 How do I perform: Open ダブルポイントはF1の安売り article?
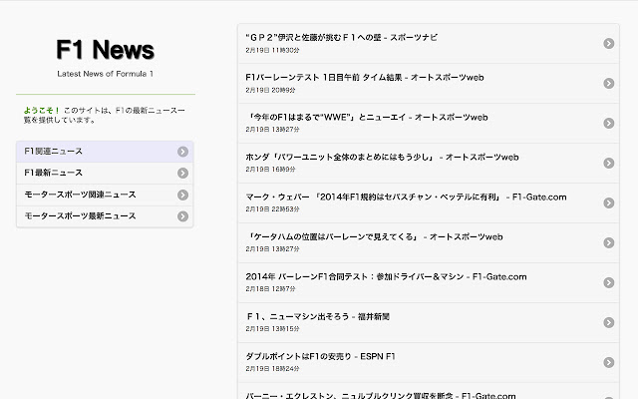[320, 357]
